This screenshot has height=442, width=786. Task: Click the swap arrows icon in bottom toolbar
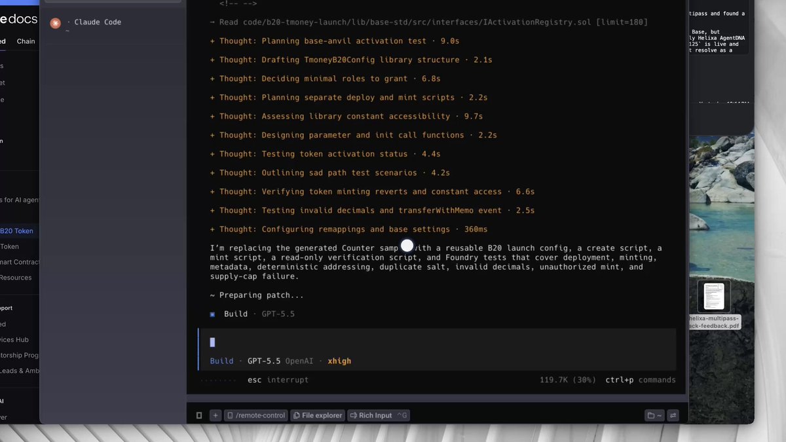[x=673, y=415]
